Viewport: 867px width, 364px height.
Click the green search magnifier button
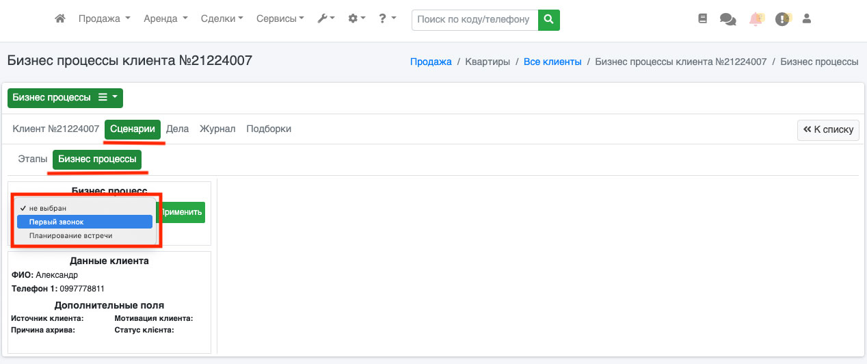coord(548,20)
